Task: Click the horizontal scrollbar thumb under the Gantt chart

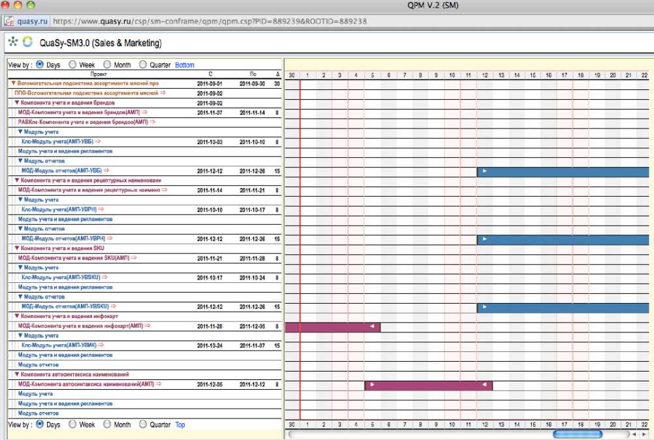Action: tap(577, 434)
